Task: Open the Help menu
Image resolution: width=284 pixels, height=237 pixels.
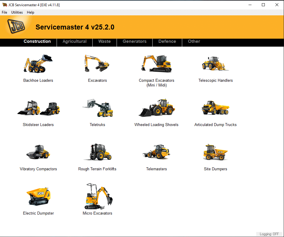Action: [x=30, y=12]
